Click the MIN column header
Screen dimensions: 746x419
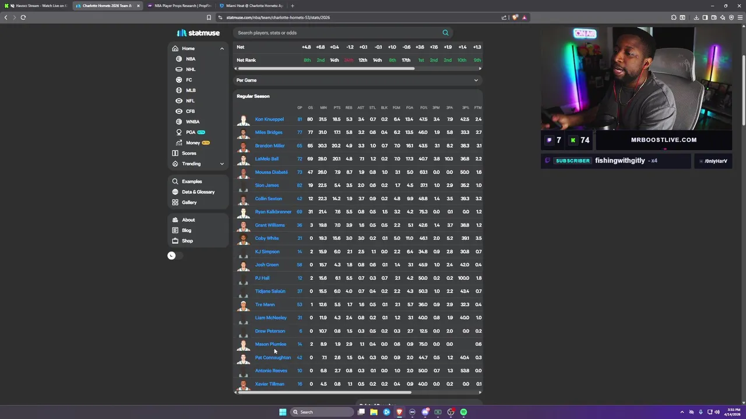323,108
